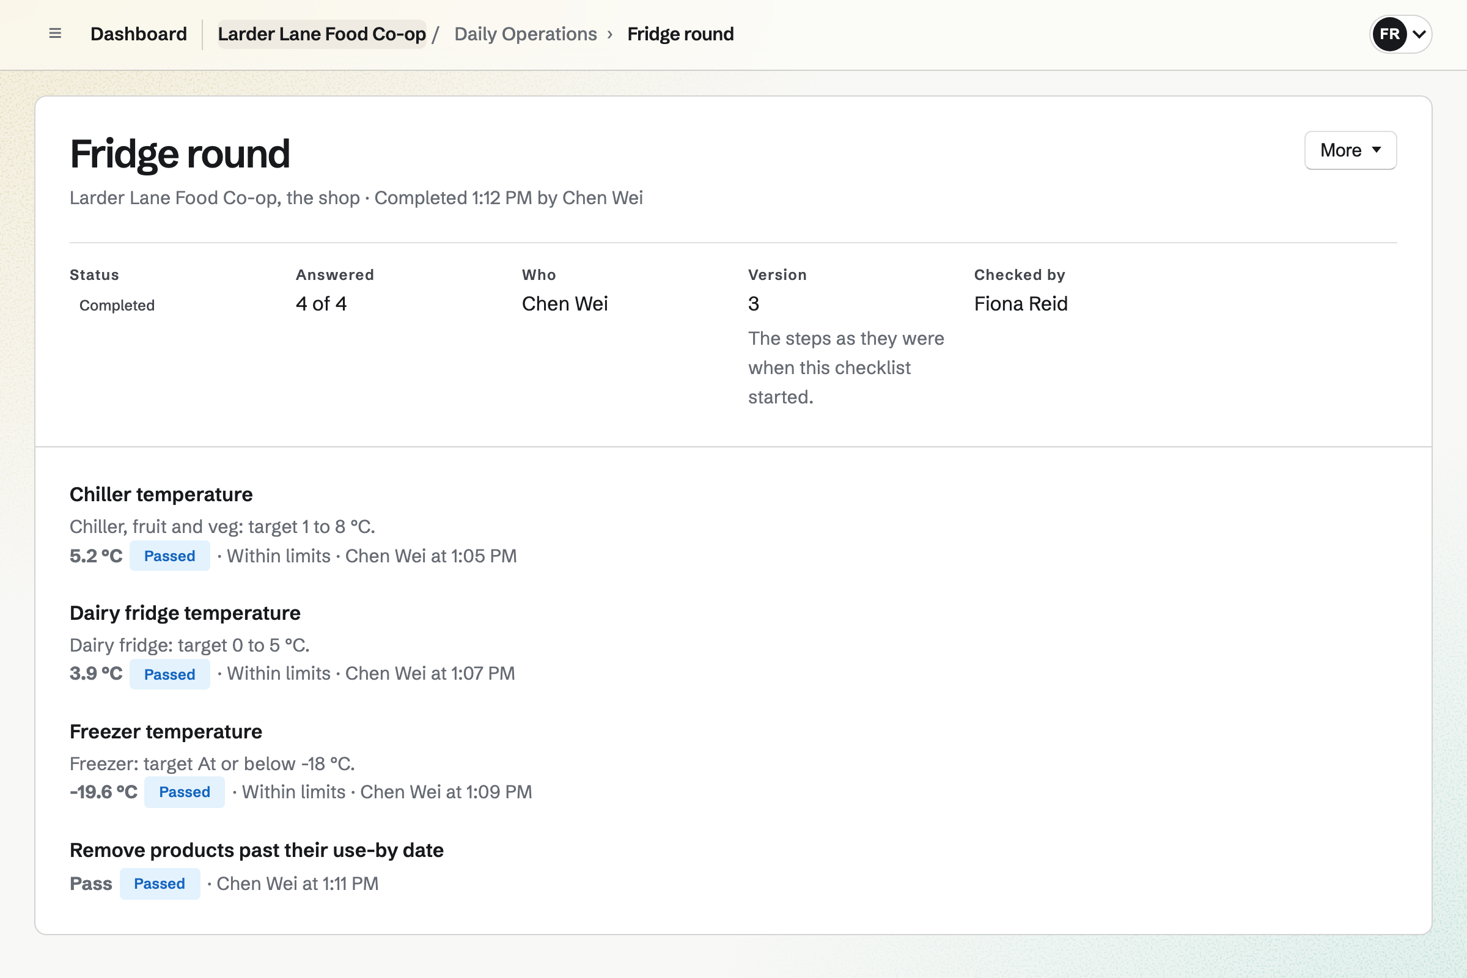Click Passed badge for Chiller temperature
Image resolution: width=1467 pixels, height=978 pixels.
coord(170,556)
